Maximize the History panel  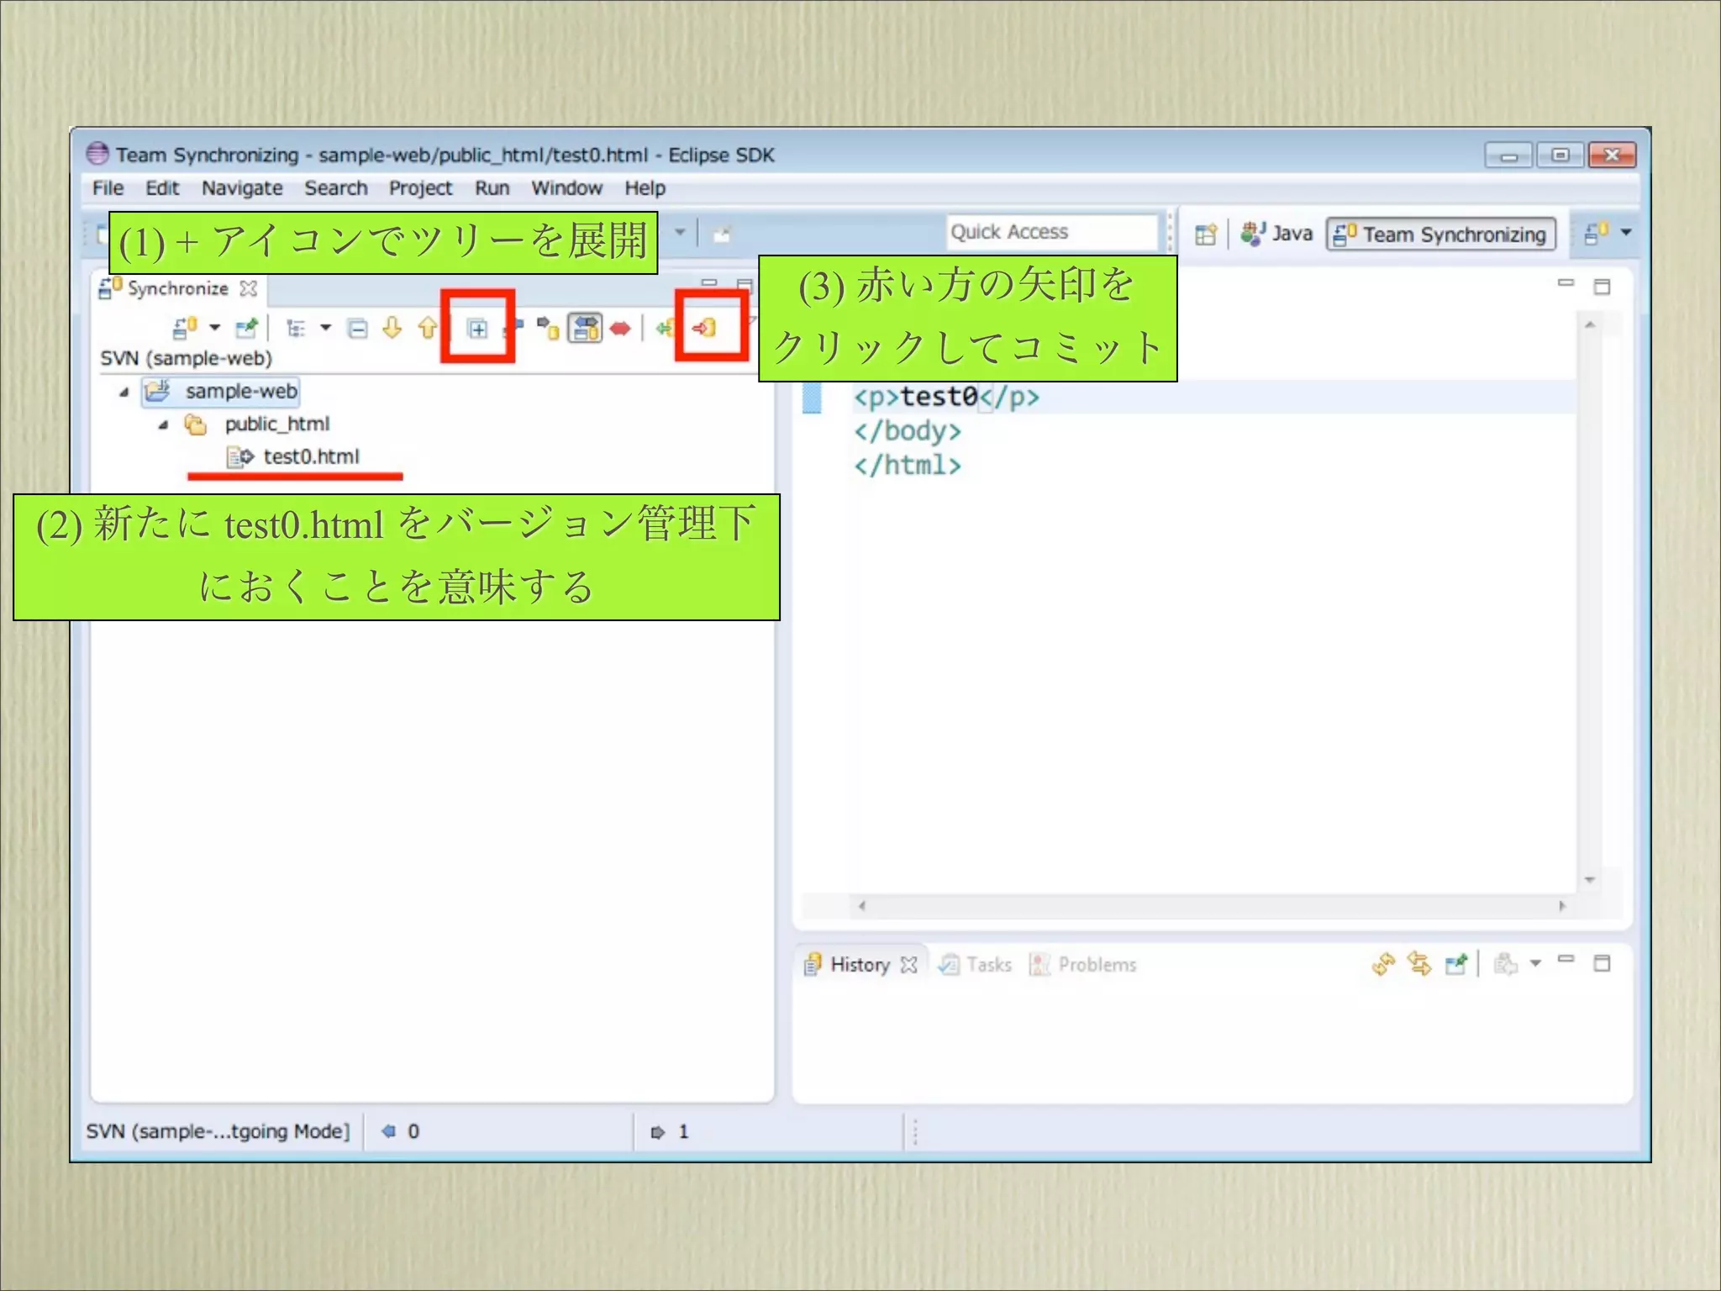[1603, 963]
